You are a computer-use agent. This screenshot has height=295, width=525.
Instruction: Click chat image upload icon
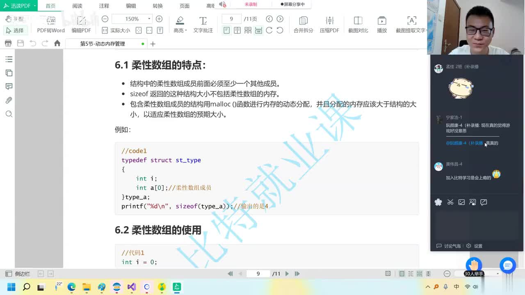(461, 202)
